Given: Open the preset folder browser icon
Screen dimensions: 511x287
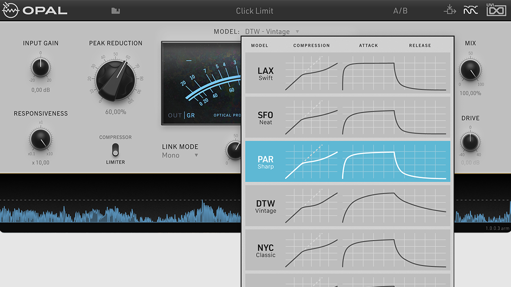Looking at the screenshot, I should (x=116, y=11).
